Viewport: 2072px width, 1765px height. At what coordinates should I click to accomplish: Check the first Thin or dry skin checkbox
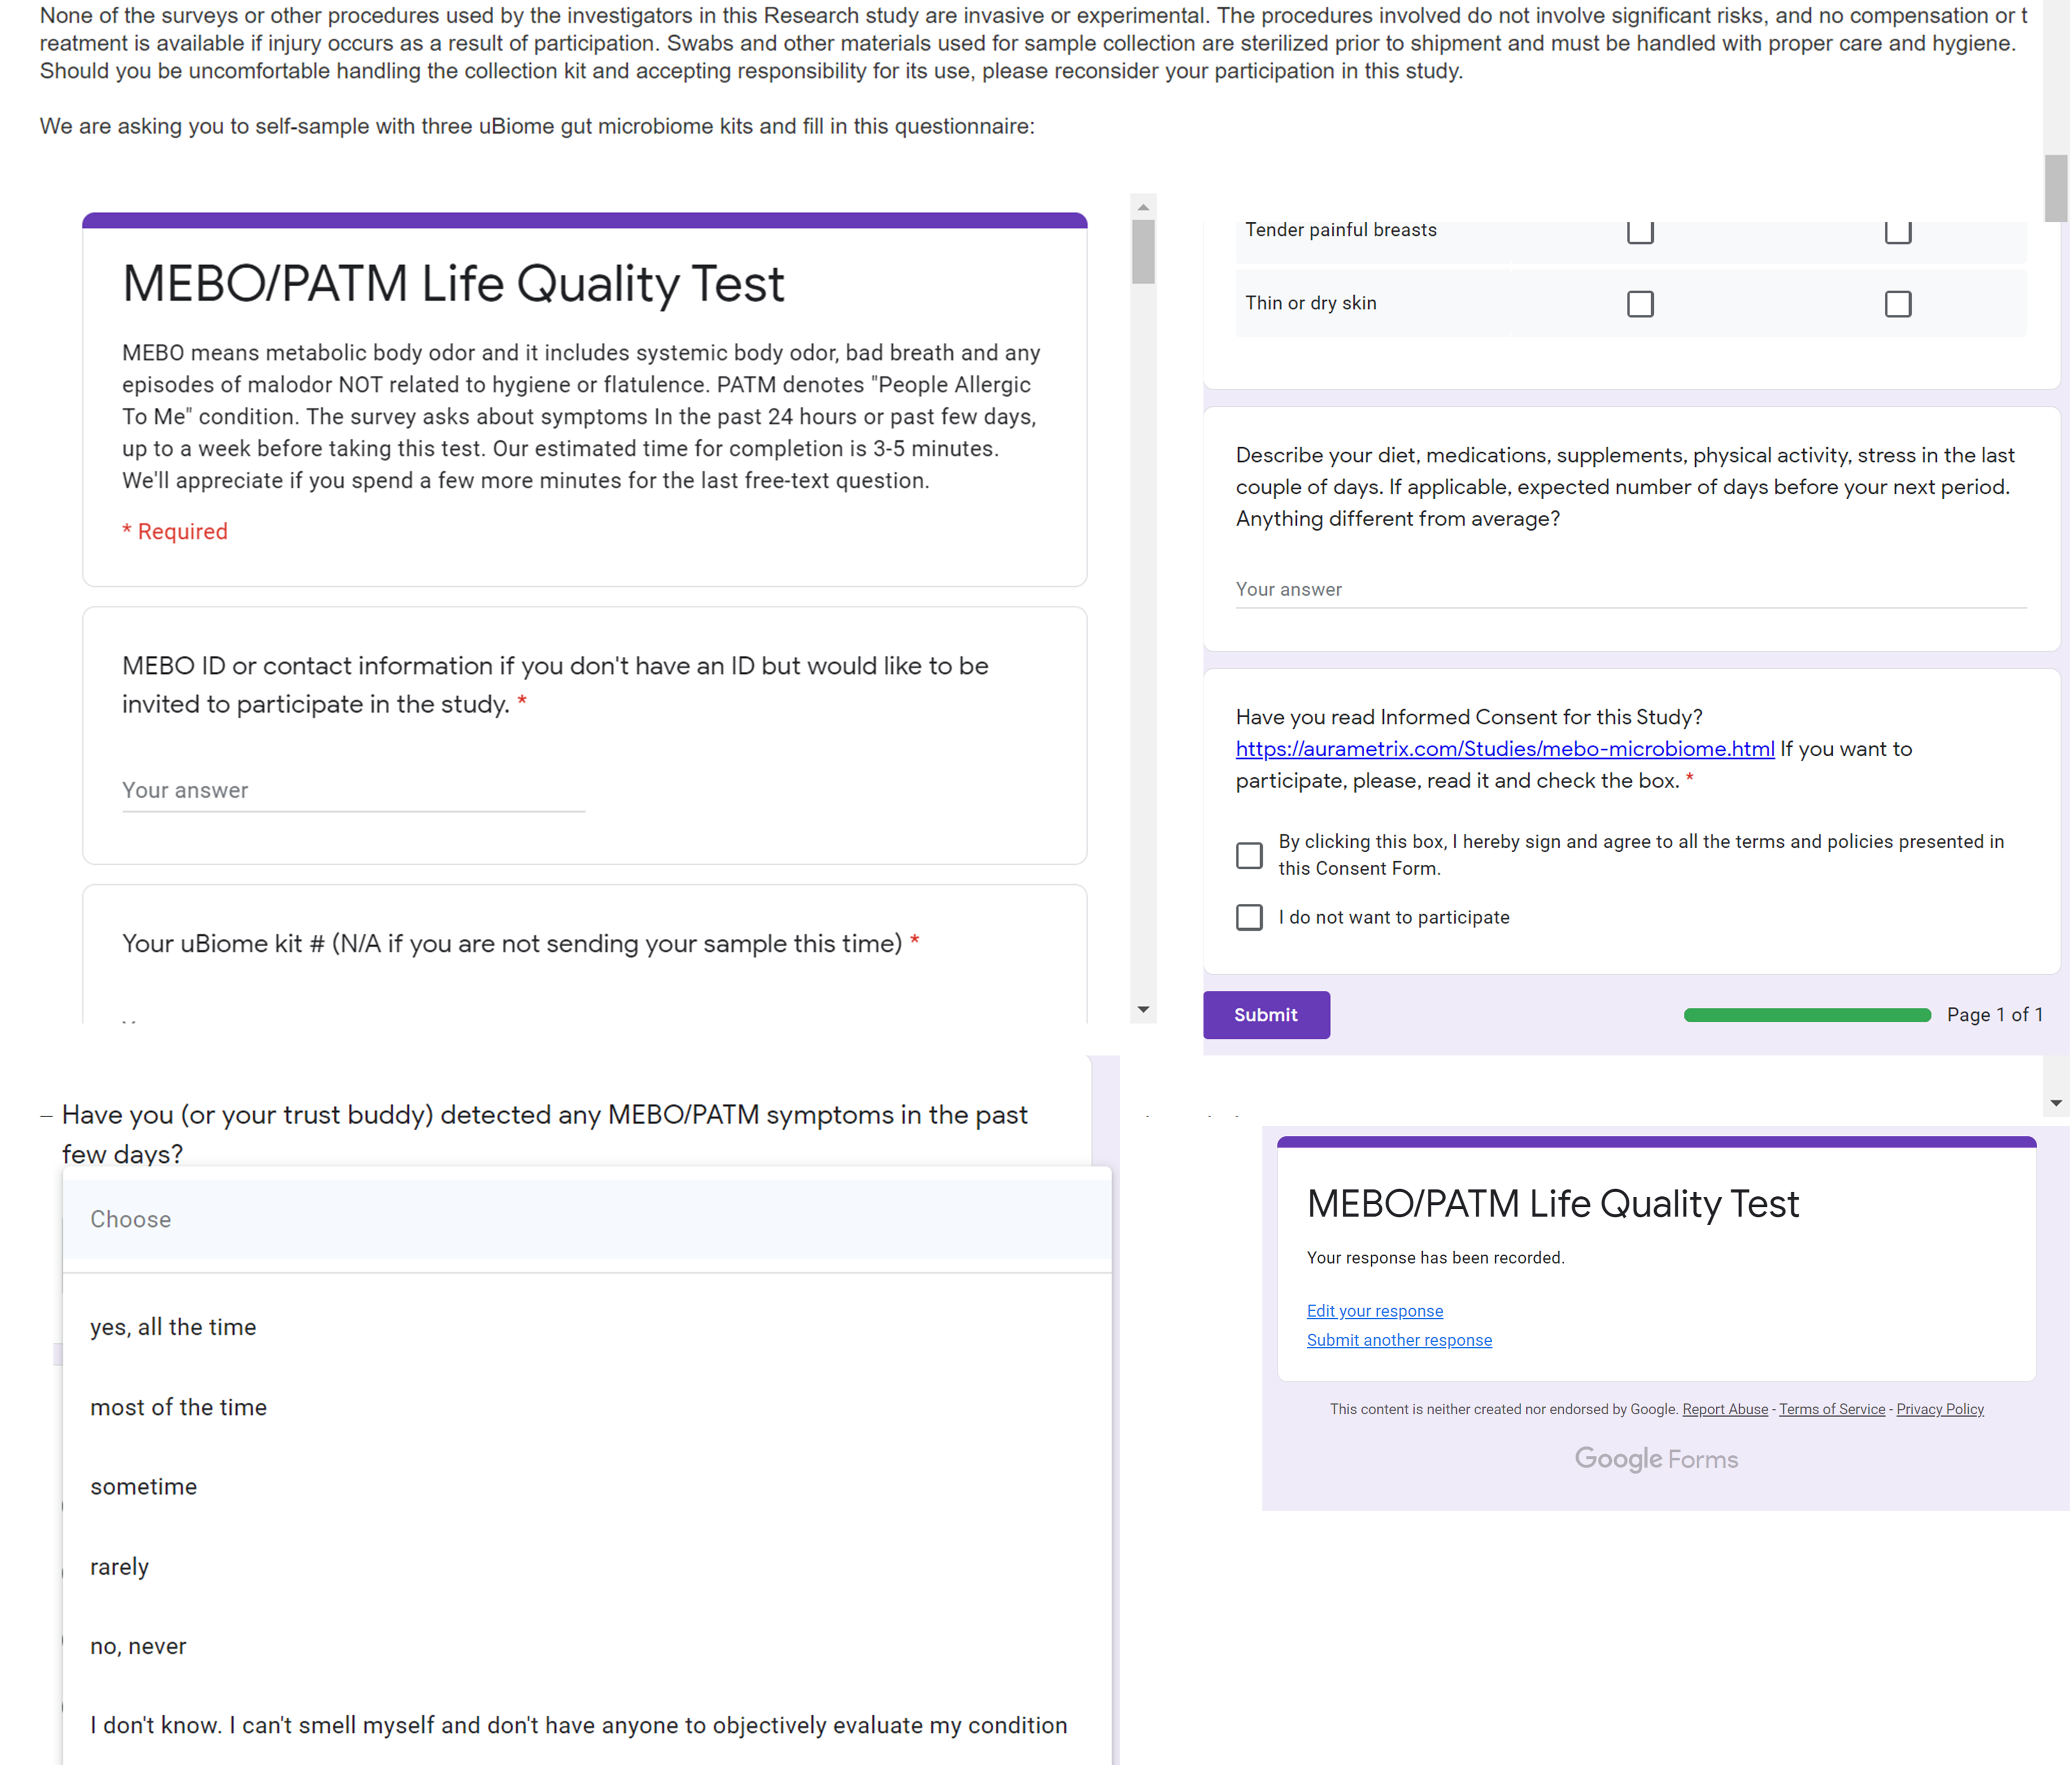[1640, 304]
